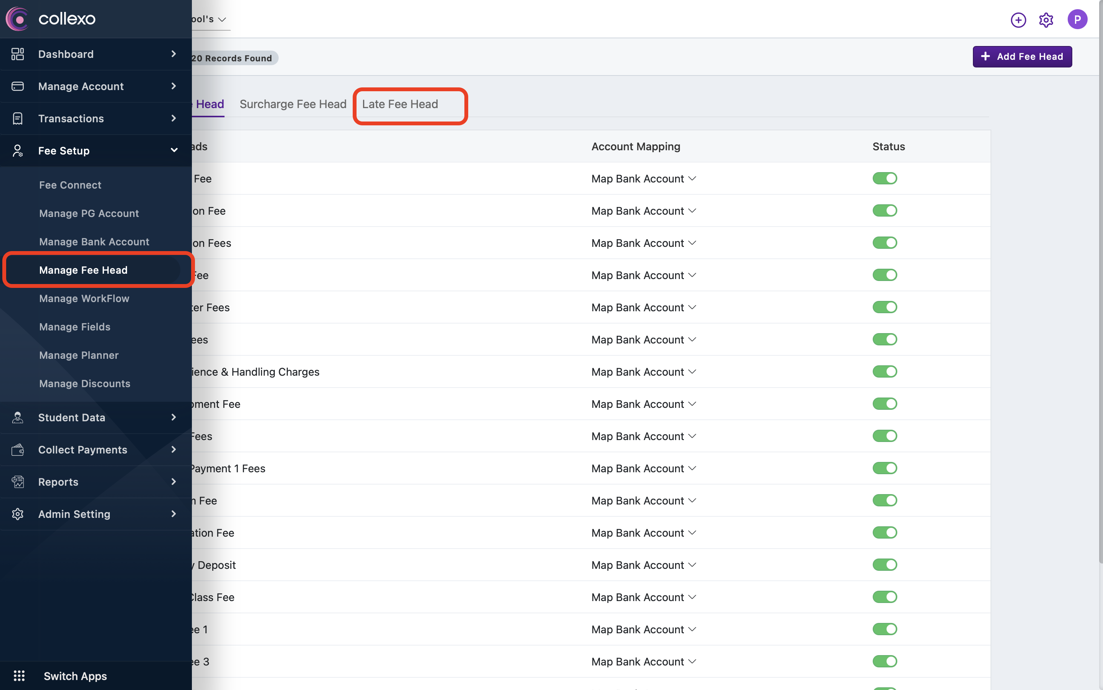
Task: Collapse the Fee Setup menu chevron
Action: 173,150
